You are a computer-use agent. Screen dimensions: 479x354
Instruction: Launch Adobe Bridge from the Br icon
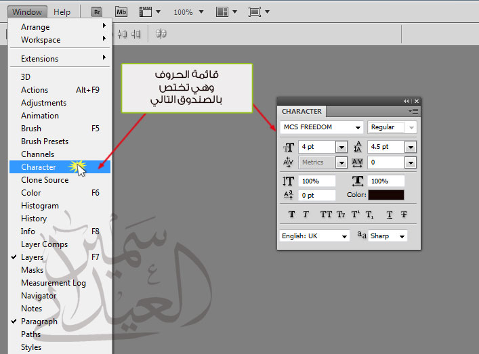98,12
